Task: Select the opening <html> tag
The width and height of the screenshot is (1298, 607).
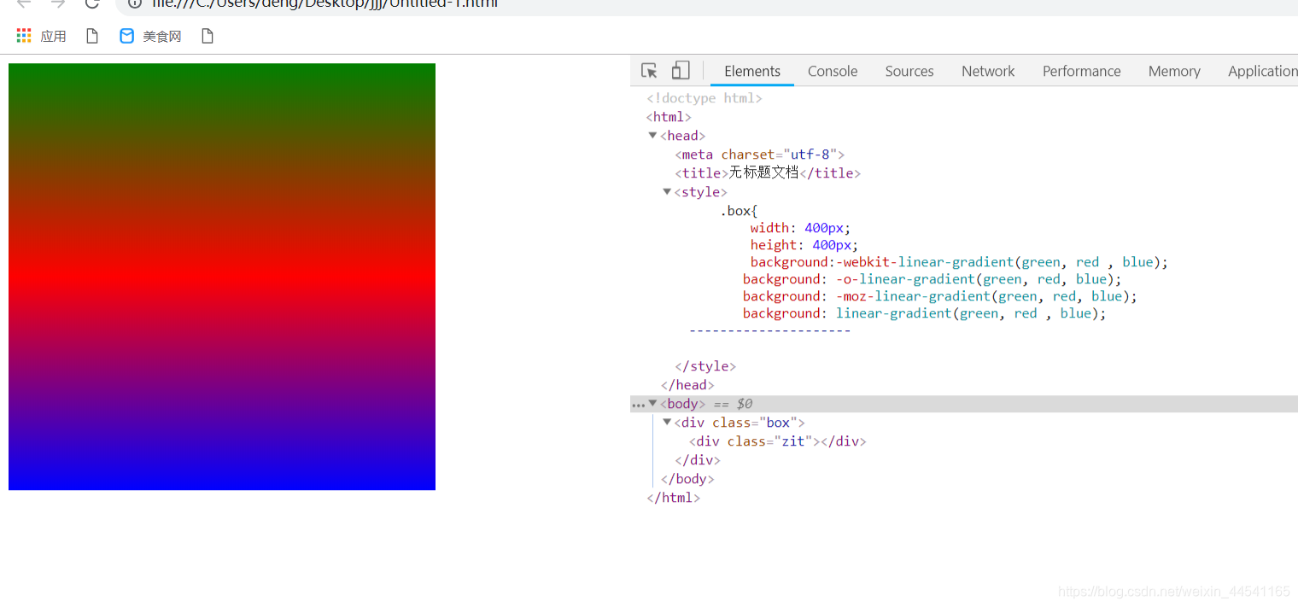Action: (x=669, y=117)
